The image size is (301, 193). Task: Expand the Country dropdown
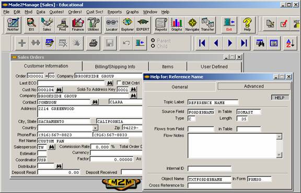pos(95,128)
